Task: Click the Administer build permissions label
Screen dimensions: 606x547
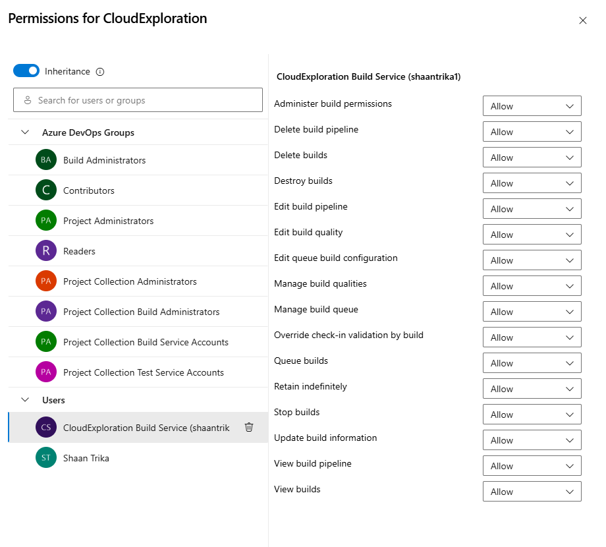Action: tap(333, 103)
